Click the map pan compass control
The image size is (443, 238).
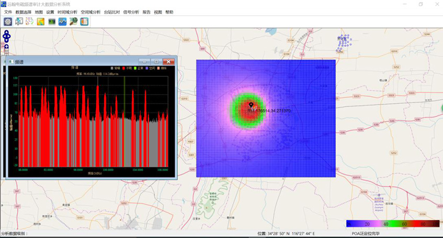(6, 37)
